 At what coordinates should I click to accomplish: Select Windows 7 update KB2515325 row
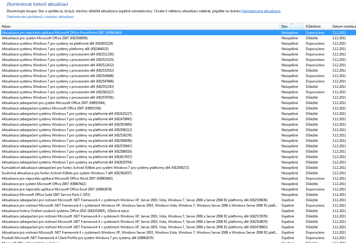178,60
